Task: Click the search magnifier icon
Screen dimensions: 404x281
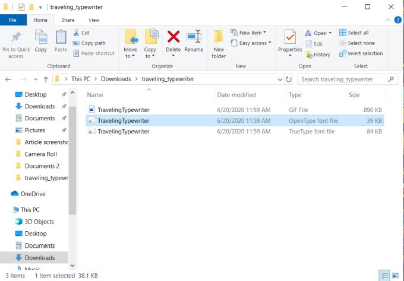Action: [391, 79]
